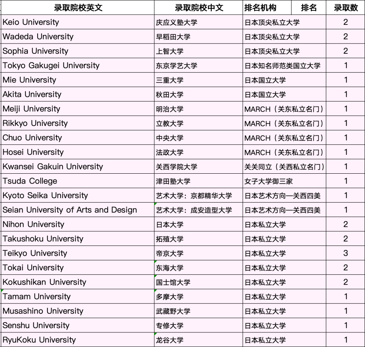Image resolution: width=365 pixels, height=347 pixels.
Task: Select the header cell 排名机构
Action: point(267,8)
